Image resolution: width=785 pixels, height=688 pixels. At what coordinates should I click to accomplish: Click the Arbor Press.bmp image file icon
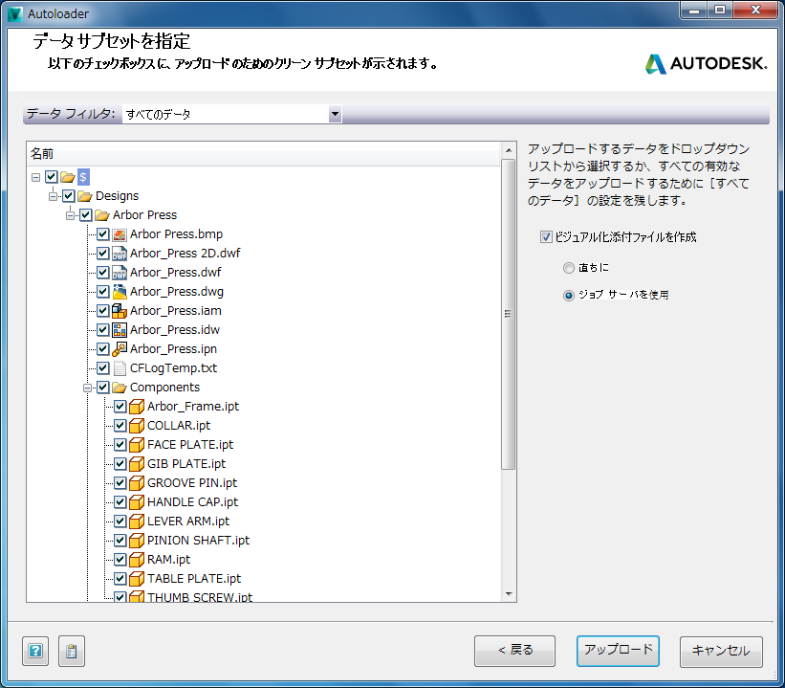pyautogui.click(x=120, y=234)
